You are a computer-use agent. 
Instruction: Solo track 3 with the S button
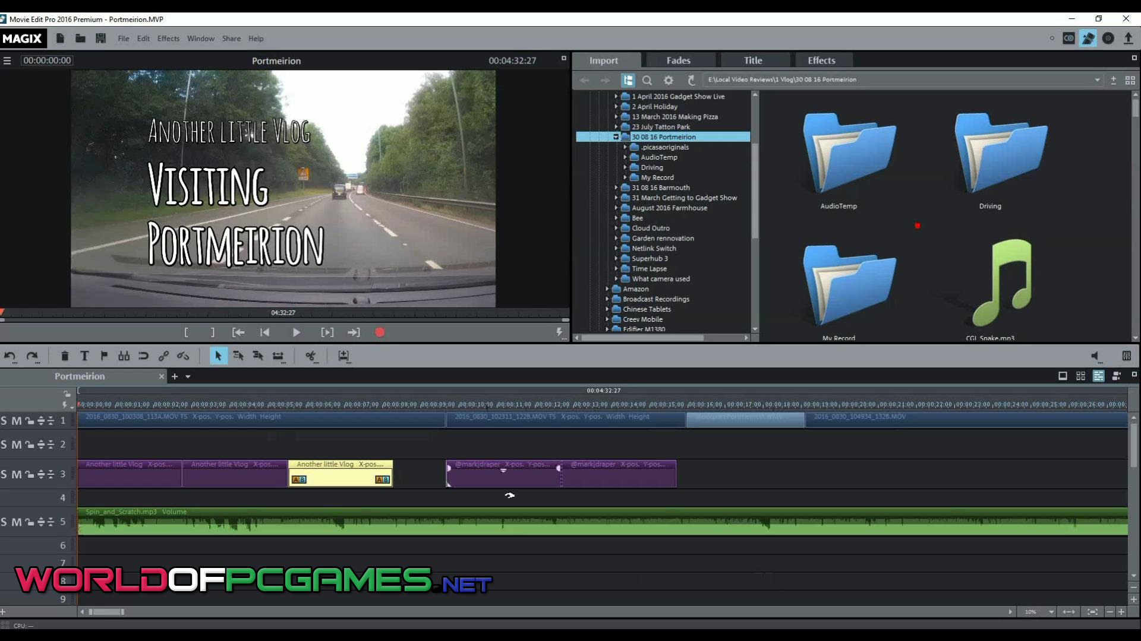point(4,474)
